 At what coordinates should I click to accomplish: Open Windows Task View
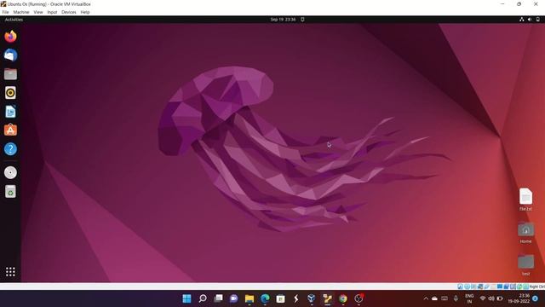click(218, 298)
